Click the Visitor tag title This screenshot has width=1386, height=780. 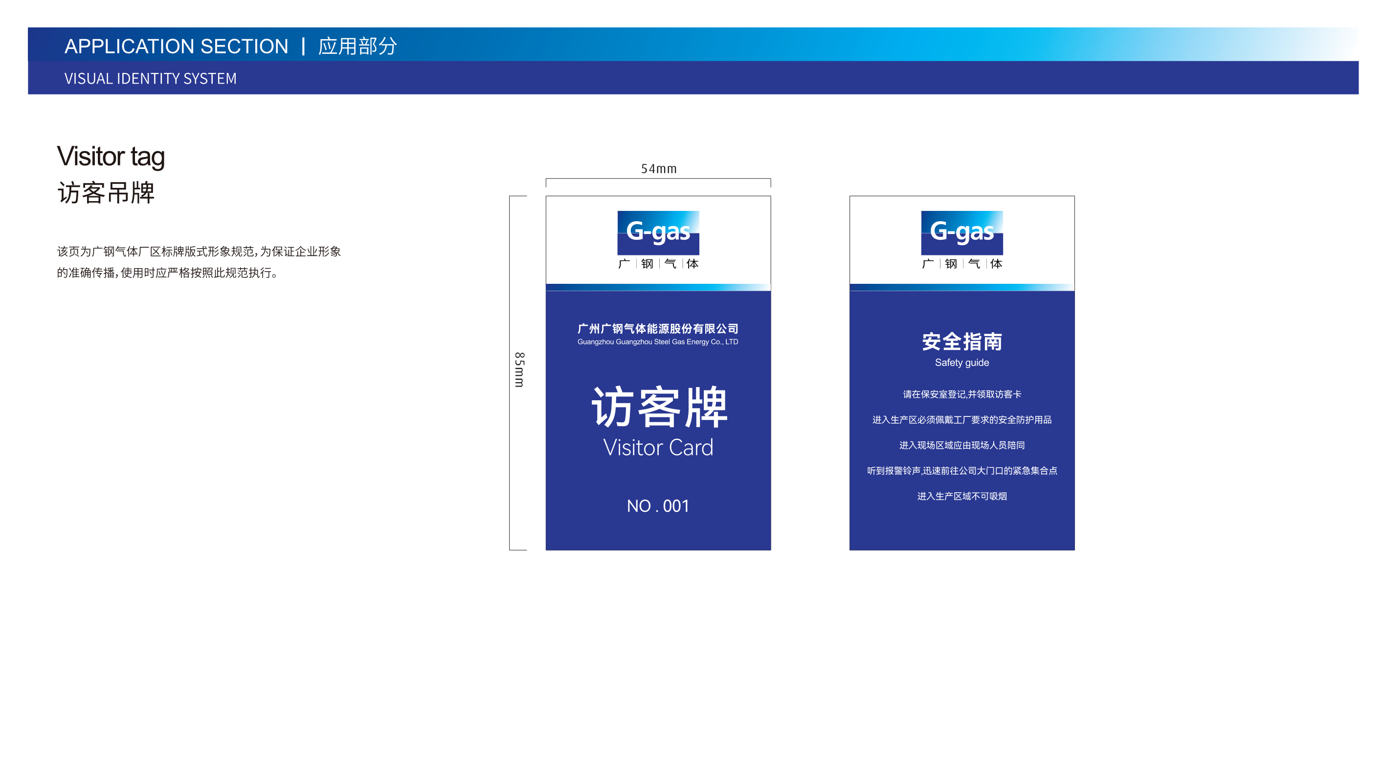click(x=111, y=157)
